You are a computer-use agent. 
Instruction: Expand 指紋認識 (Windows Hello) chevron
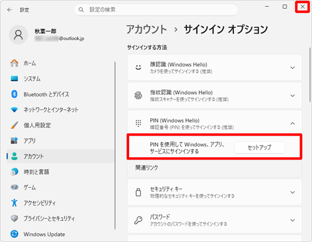[x=293, y=95]
